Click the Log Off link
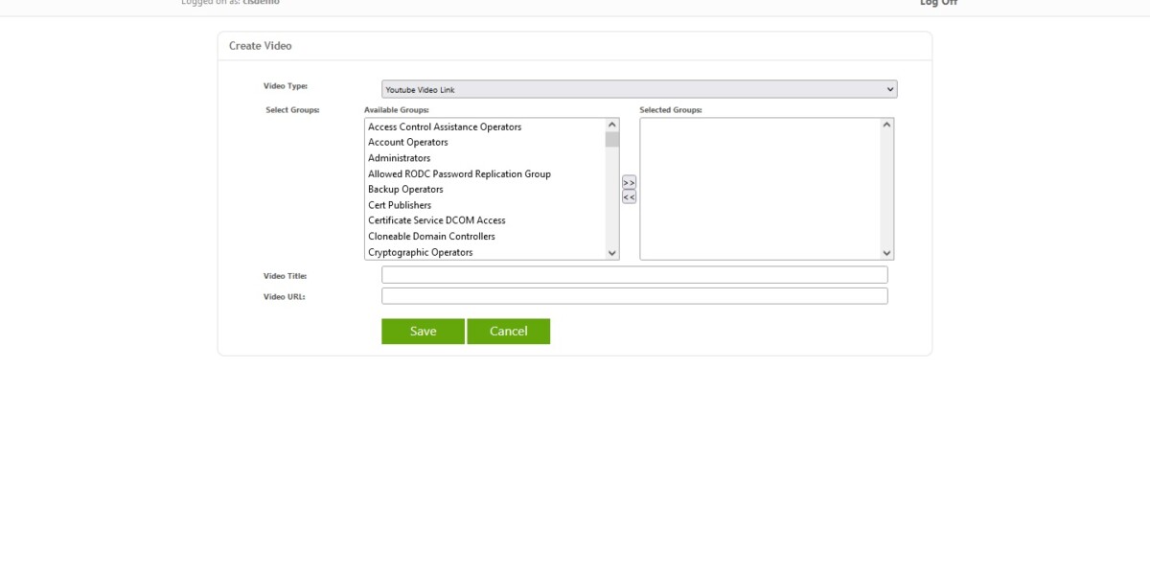The height and width of the screenshot is (575, 1150). point(937,4)
